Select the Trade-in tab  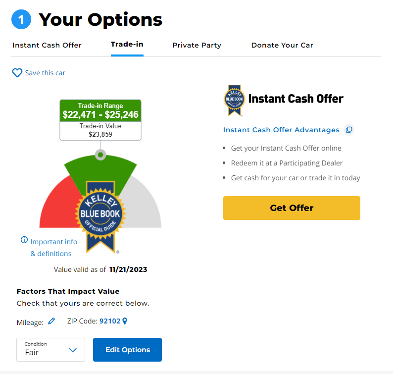pos(127,45)
